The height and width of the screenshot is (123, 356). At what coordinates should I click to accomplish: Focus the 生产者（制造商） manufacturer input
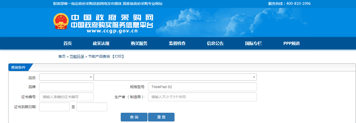click(x=202, y=97)
